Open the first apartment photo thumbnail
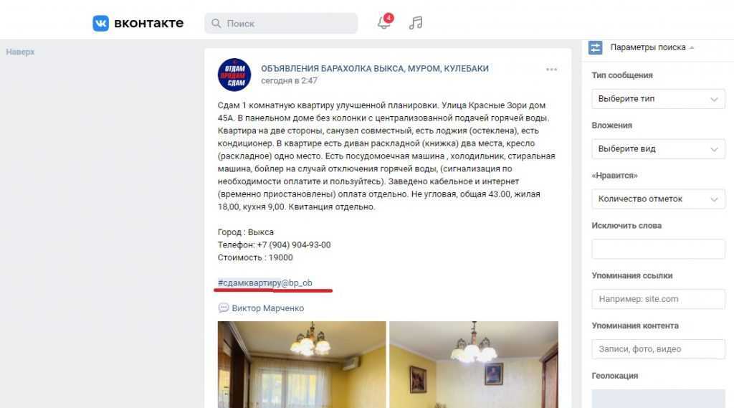The width and height of the screenshot is (734, 408). 302,364
